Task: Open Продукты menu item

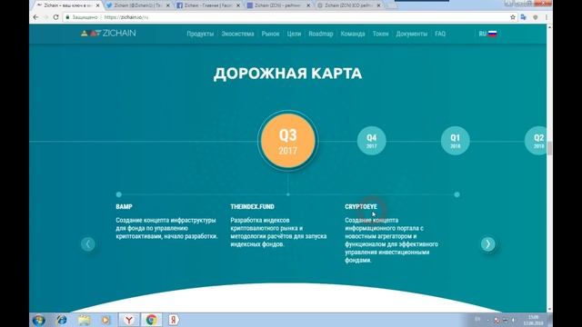Action: 200,34
